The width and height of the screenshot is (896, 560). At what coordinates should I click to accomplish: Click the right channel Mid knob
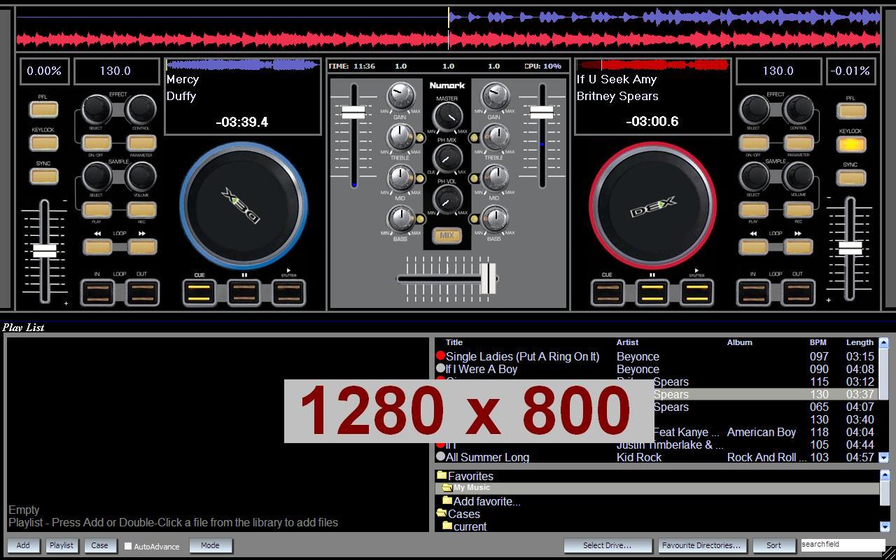494,178
